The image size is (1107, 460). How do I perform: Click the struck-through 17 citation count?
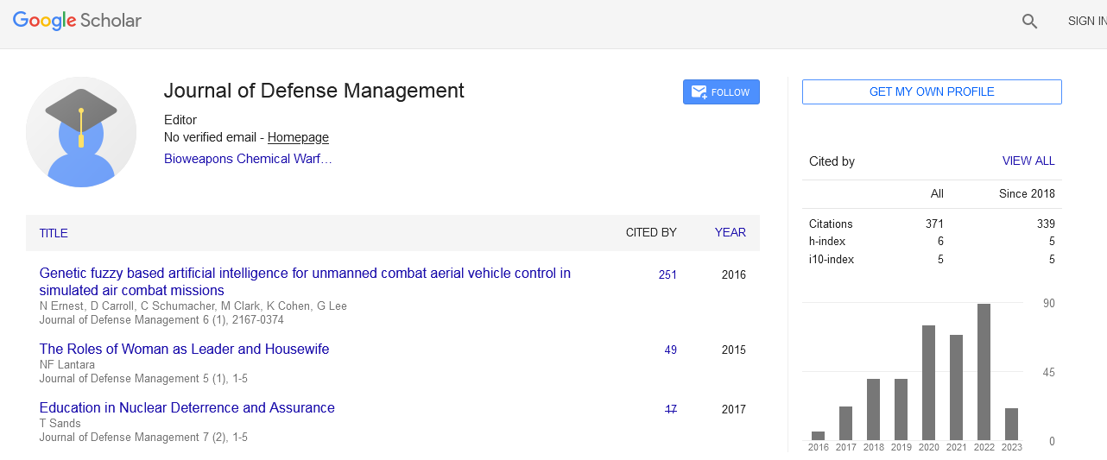(x=670, y=409)
